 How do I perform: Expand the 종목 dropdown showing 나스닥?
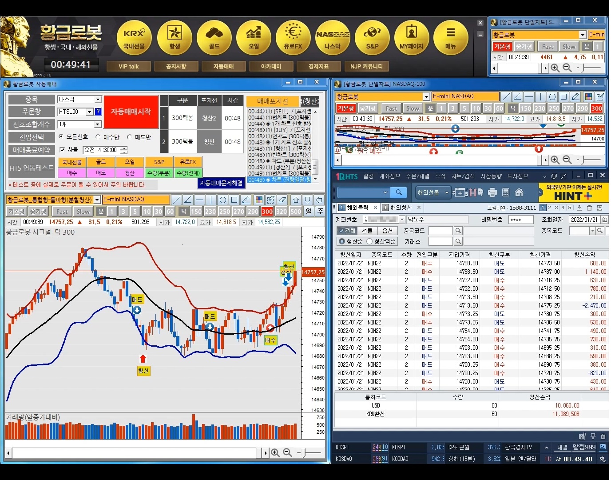tap(98, 100)
